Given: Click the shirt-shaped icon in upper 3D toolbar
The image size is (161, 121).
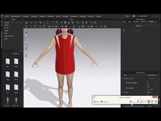Looking at the screenshot, I should tap(65, 23).
